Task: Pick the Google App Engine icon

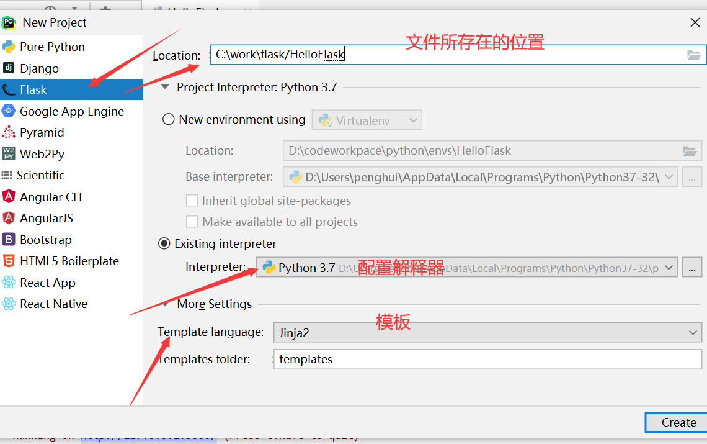Action: 9,111
